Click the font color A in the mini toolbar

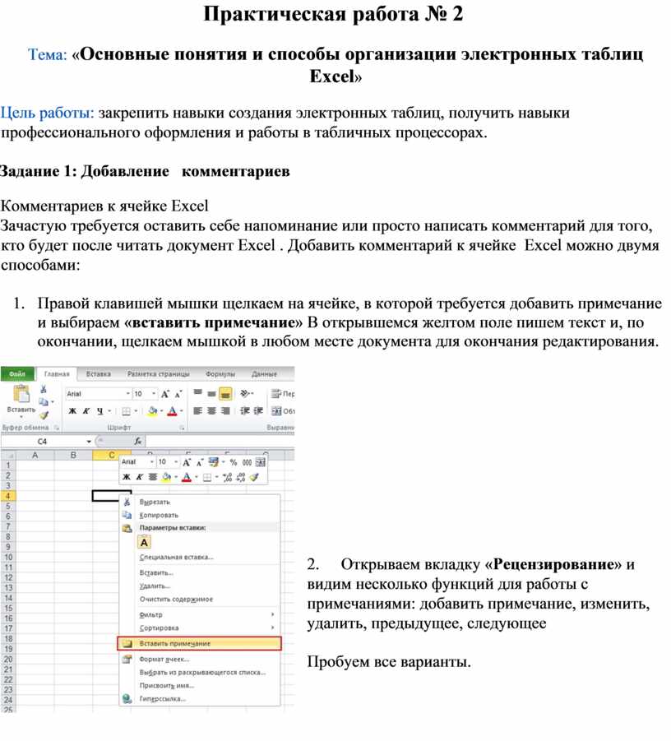(187, 477)
